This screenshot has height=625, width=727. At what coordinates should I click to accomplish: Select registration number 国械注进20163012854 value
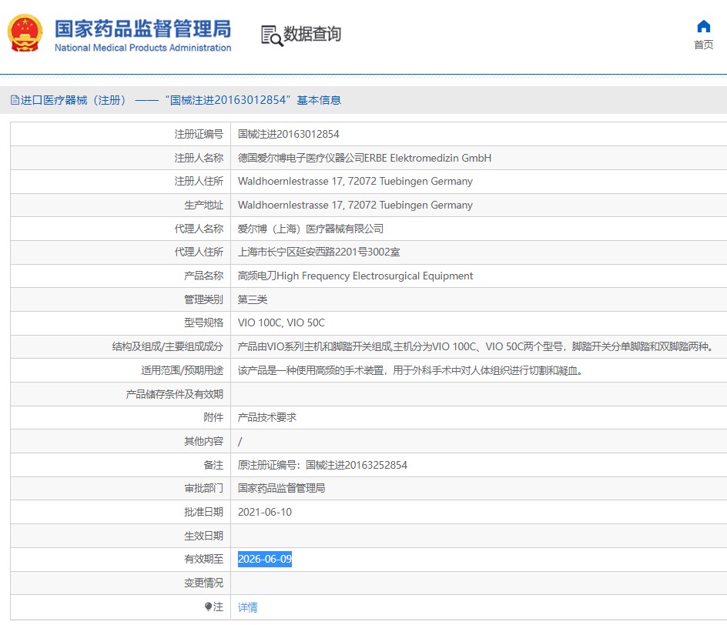(288, 135)
